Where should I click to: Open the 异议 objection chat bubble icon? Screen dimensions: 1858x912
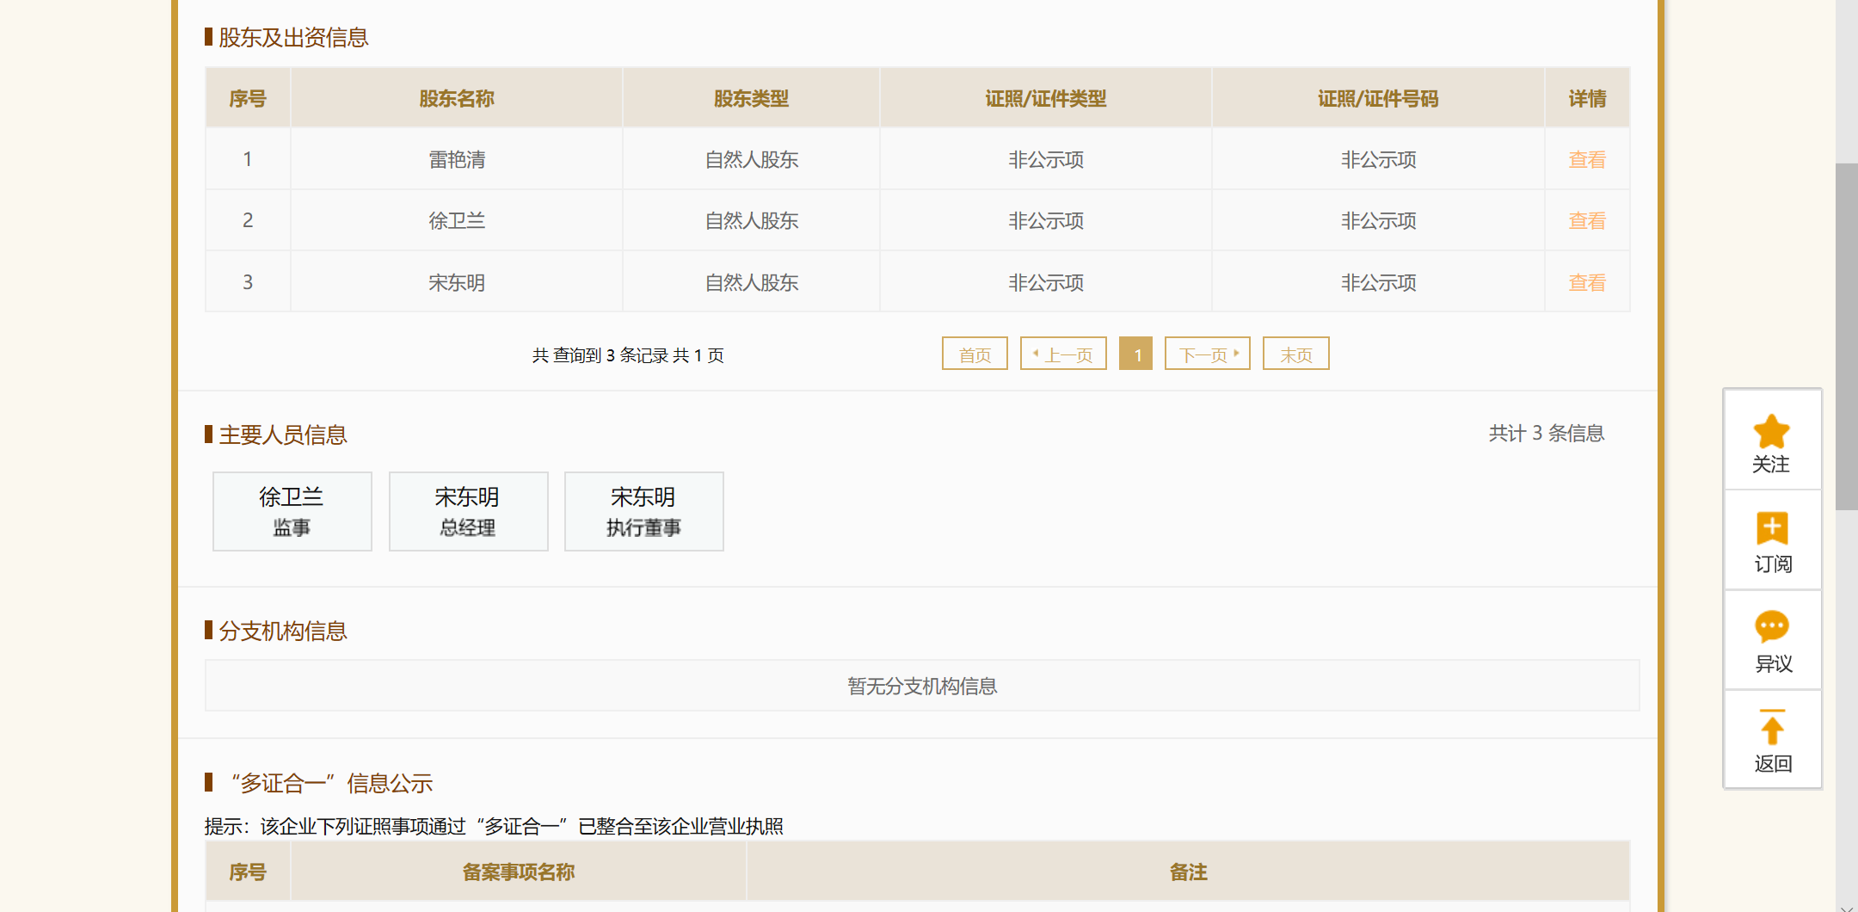tap(1771, 627)
